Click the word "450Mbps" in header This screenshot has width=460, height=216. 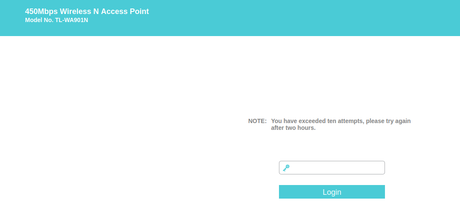[x=42, y=11]
